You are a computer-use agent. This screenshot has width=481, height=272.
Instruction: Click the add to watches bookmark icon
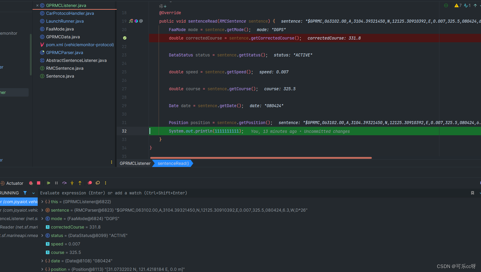473,193
